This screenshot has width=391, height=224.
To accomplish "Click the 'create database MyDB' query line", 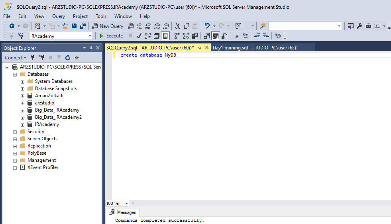I will pos(148,55).
